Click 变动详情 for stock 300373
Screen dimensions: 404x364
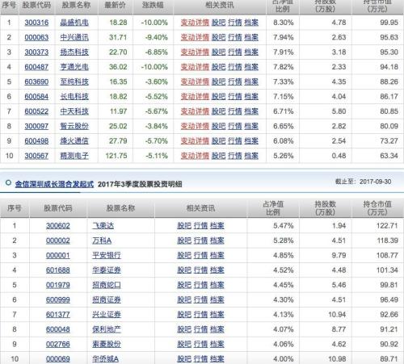(195, 52)
